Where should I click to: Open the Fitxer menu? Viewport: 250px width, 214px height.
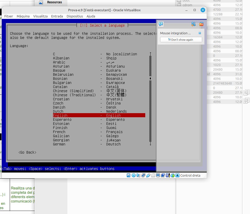click(x=9, y=16)
